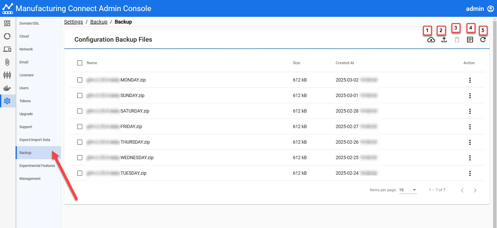
Task: Check the TUESDAY.zip row checkbox
Action: click(x=80, y=173)
